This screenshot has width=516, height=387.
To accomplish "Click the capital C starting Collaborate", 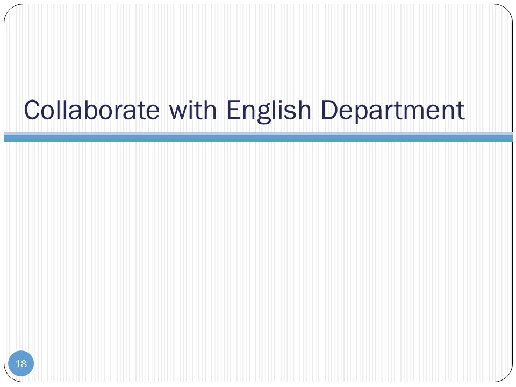I will tap(32, 110).
